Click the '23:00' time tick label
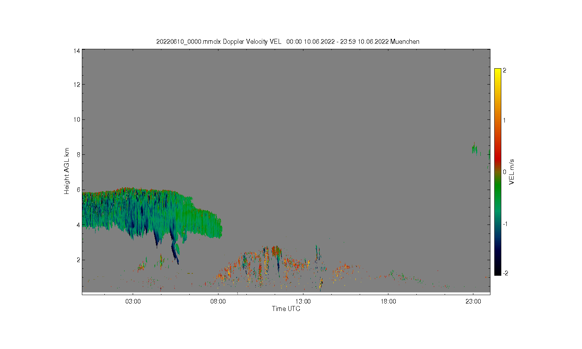This screenshot has height=349, width=582. 473,302
